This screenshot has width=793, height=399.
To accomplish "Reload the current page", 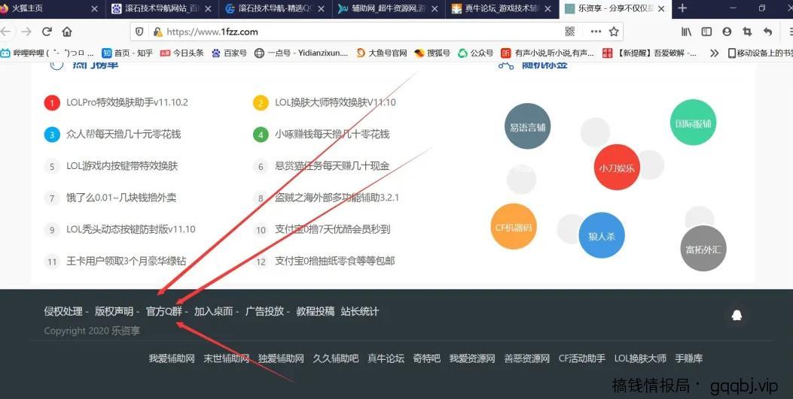I will (x=47, y=32).
